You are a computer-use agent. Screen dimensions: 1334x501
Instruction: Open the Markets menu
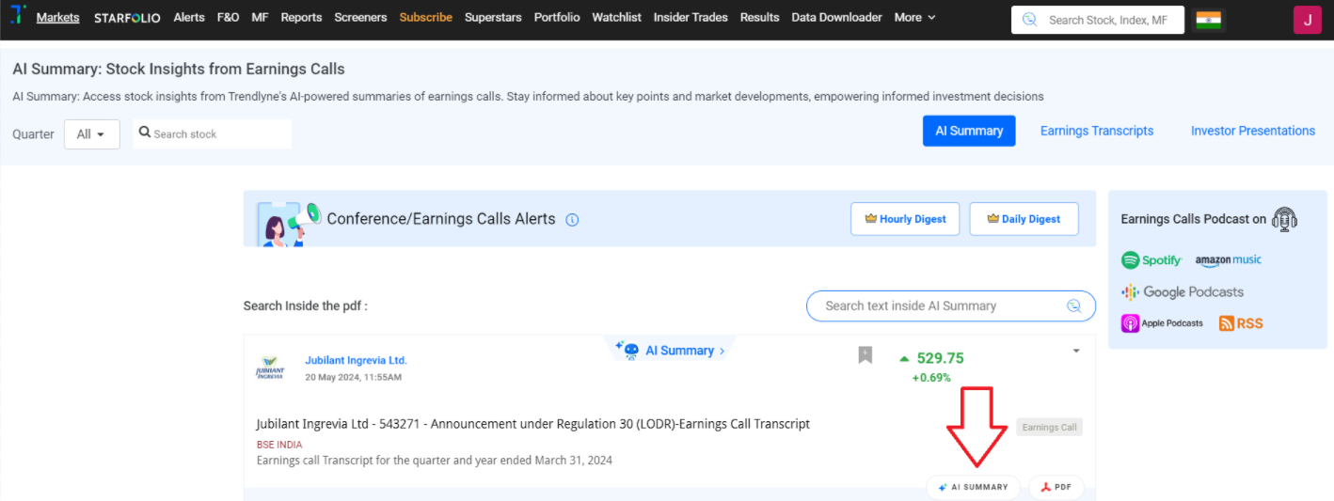[58, 17]
